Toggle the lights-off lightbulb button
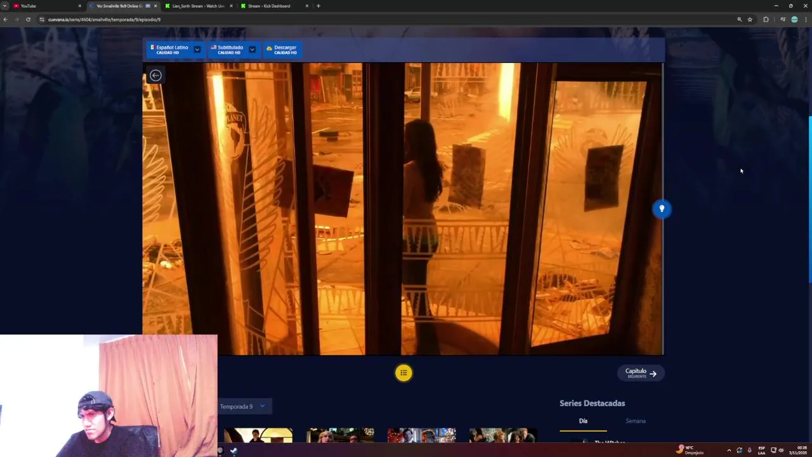Viewport: 812px width, 457px height. tap(662, 209)
